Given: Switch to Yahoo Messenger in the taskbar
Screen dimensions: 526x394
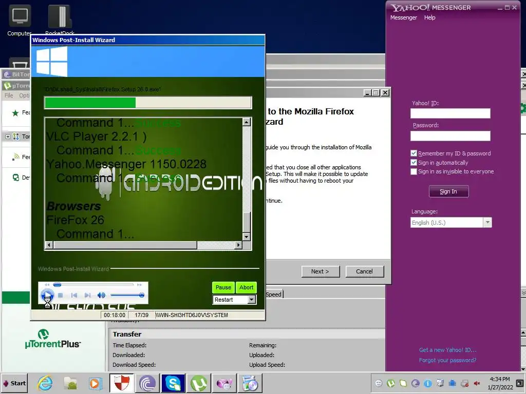Looking at the screenshot, I should (x=224, y=383).
